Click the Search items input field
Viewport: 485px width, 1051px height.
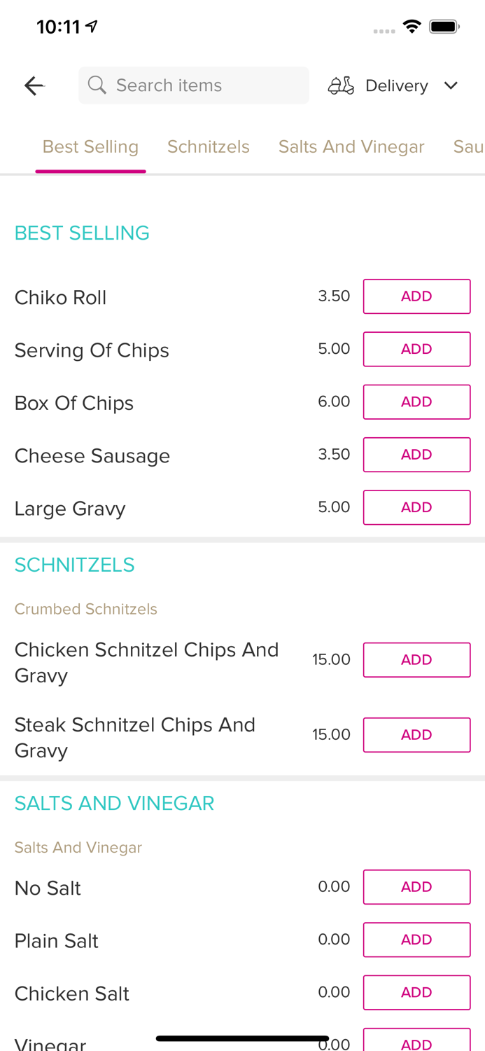[193, 85]
